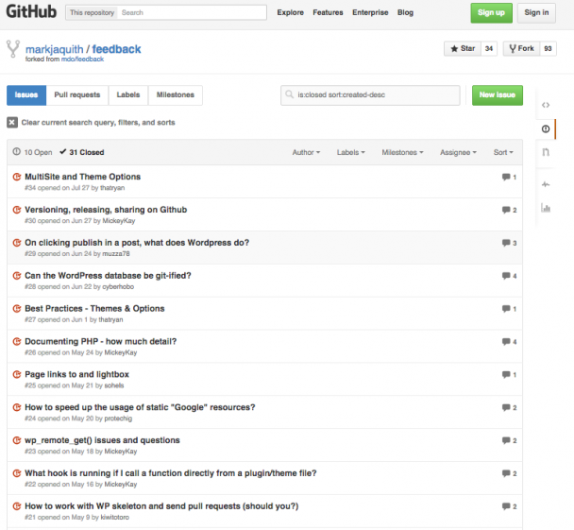Click the Sign in button
Image resolution: width=574 pixels, height=530 pixels.
[536, 13]
